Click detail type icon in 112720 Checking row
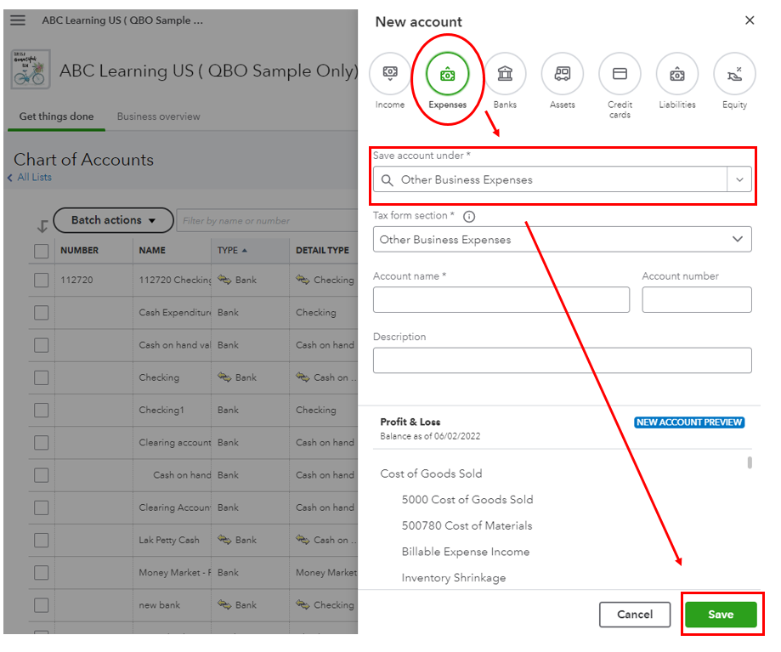Image resolution: width=781 pixels, height=652 pixels. point(303,280)
